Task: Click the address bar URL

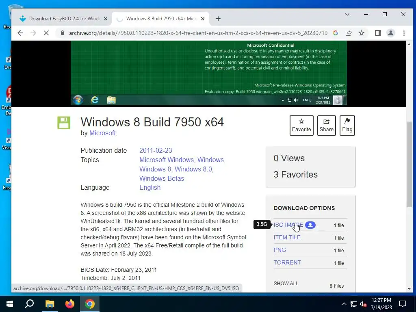Action: pos(198,33)
